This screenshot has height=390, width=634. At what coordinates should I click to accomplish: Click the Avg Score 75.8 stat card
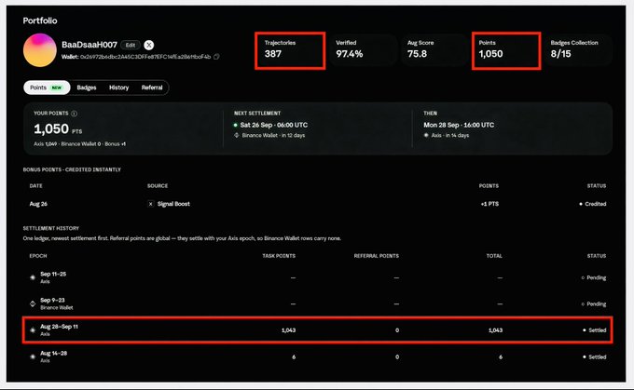434,50
